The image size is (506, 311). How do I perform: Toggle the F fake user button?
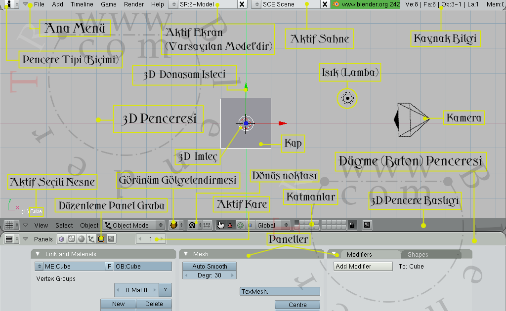click(109, 266)
